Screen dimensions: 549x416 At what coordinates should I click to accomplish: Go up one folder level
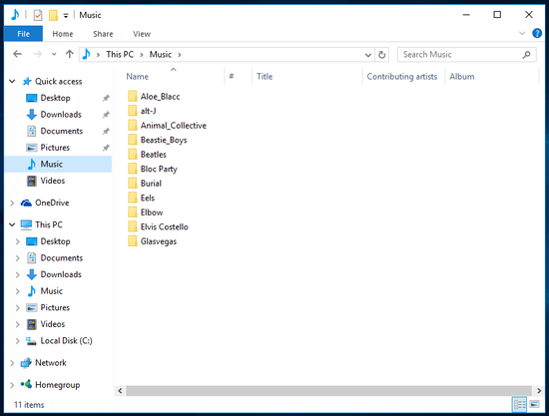[x=69, y=54]
